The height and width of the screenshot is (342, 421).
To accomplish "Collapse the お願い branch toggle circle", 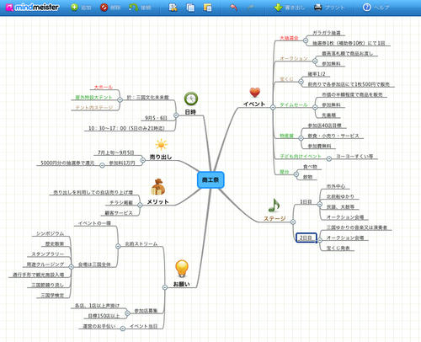I will click(165, 287).
